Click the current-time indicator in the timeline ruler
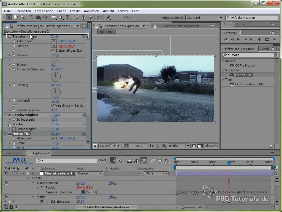This screenshot has height=212, width=282. click(x=229, y=163)
